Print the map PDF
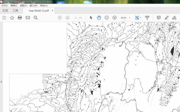Viewport: 180px width, 112px height. tap(20, 18)
